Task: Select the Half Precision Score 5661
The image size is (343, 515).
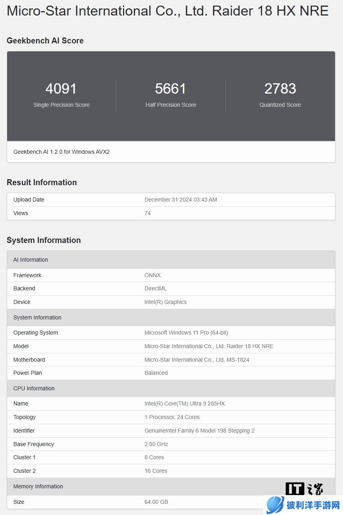Action: (x=171, y=88)
